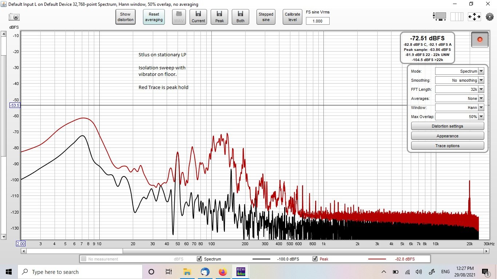Open File Explorer from the taskbar
Image resolution: width=497 pixels, height=279 pixels.
click(x=187, y=272)
